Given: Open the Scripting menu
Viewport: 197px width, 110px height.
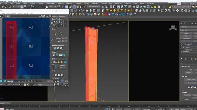Looking at the screenshot, I should [x=86, y=4].
